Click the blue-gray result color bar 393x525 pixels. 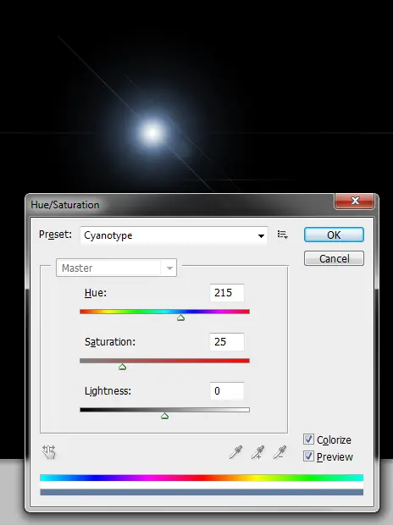pyautogui.click(x=202, y=492)
